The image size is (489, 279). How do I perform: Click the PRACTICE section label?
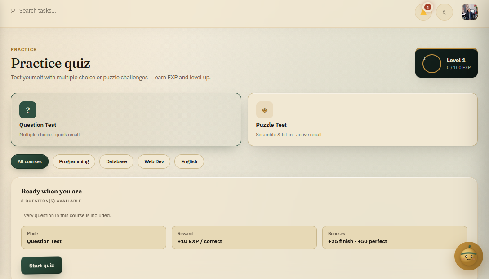pyautogui.click(x=24, y=49)
